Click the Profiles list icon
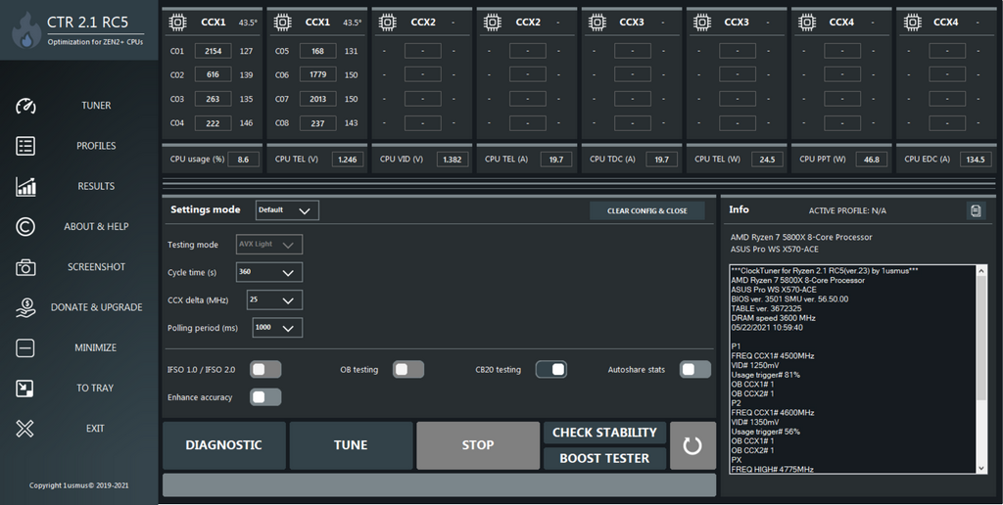 (25, 146)
